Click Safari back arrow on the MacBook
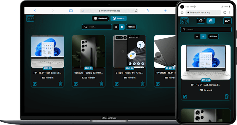Image resolution: width=237 pixels, height=125 pixels. tap(35, 11)
